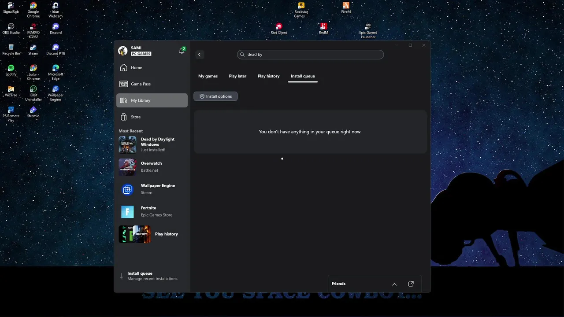The height and width of the screenshot is (317, 564).
Task: Click the Most Recent heading
Action: pyautogui.click(x=130, y=131)
